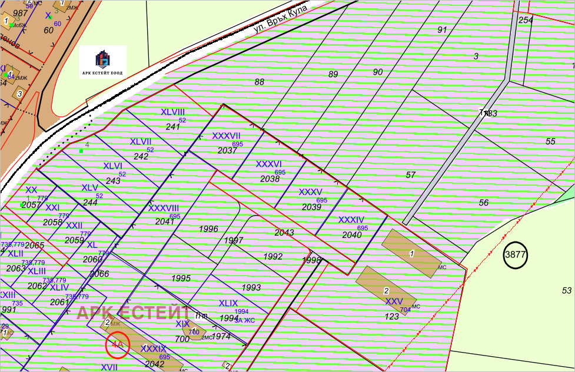The height and width of the screenshot is (372, 575).
Task: Click the green square near parcel XX 2057
Action: click(22, 205)
